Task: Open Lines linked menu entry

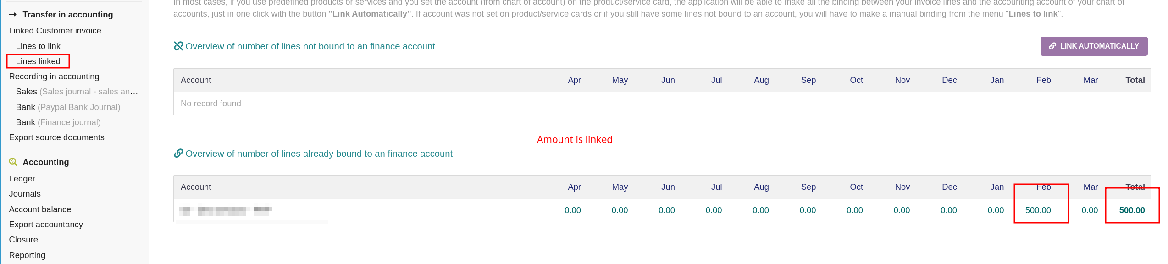Action: pos(38,61)
